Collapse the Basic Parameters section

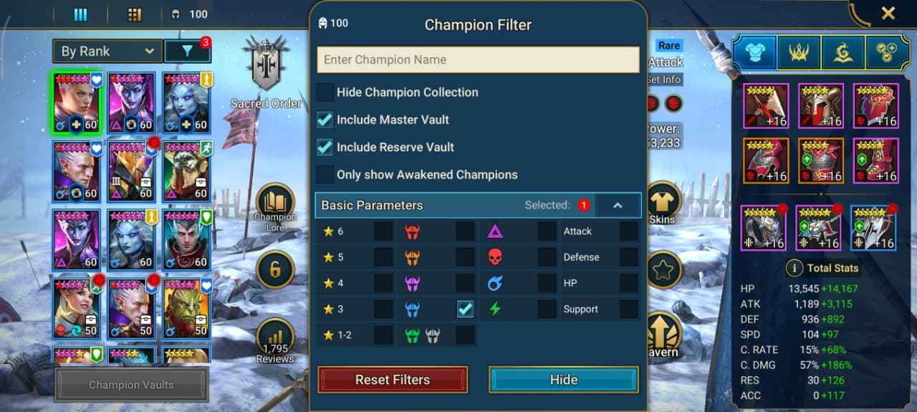coord(618,206)
